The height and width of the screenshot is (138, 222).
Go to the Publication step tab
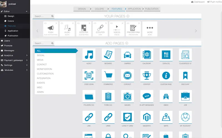(152, 9)
